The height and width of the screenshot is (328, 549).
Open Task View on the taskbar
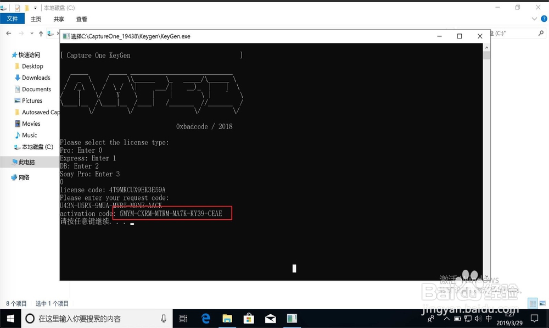[x=183, y=319]
